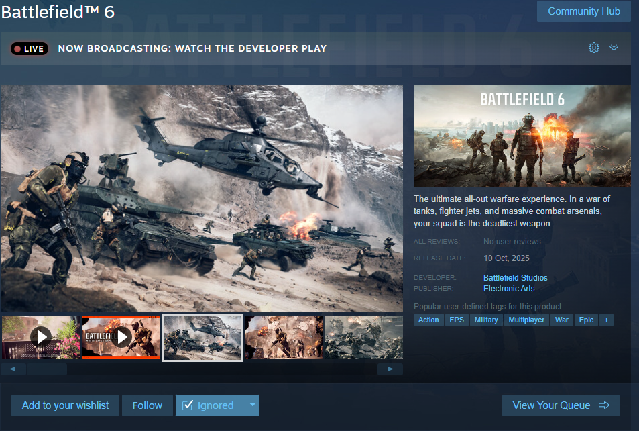This screenshot has width=639, height=431.
Task: Collapse the broadcast banner with the chevron
Action: pos(614,48)
